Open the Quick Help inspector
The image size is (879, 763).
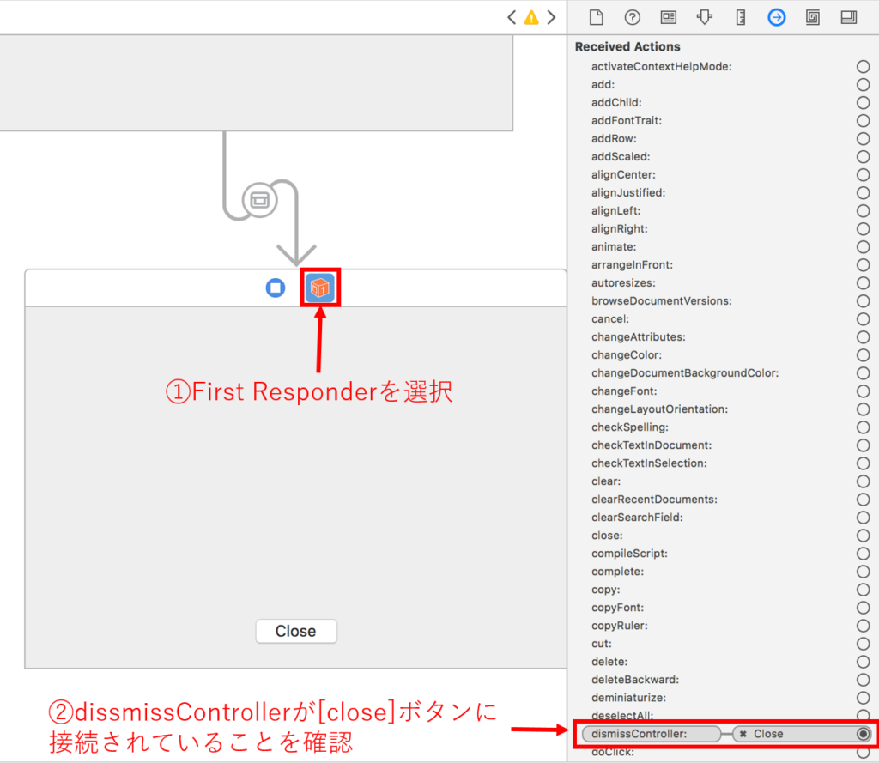click(633, 17)
